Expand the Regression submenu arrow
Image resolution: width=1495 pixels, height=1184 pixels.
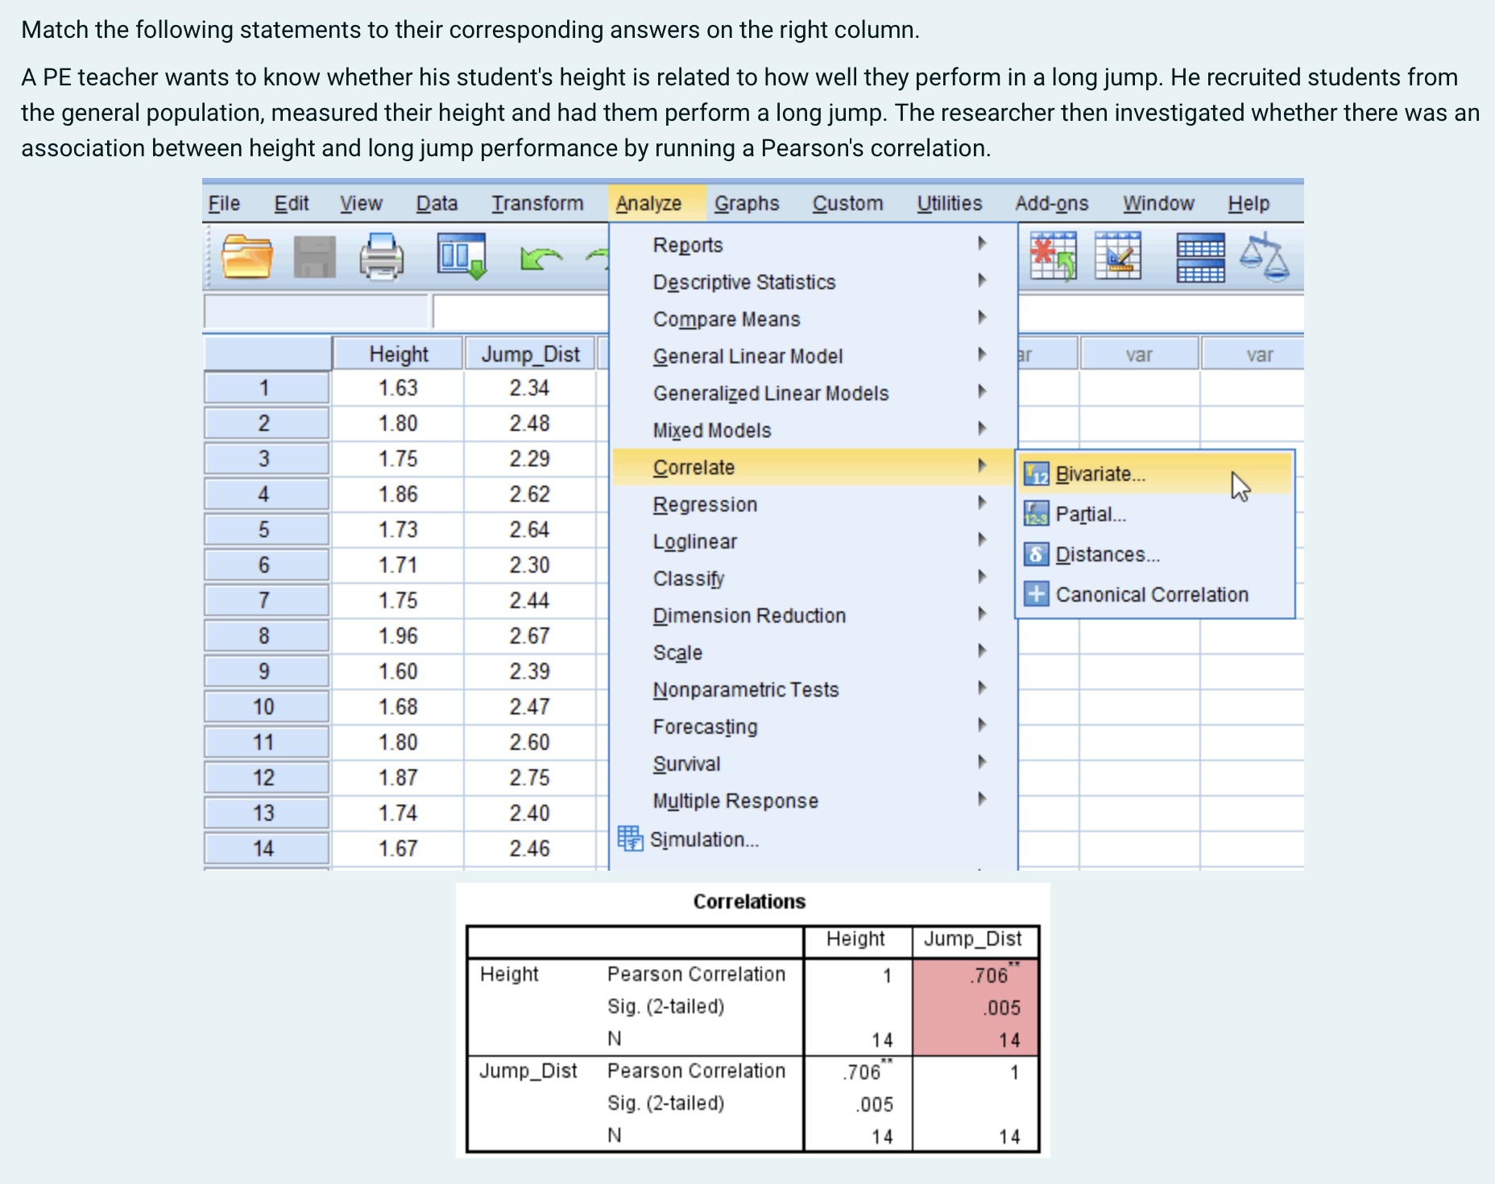(982, 502)
